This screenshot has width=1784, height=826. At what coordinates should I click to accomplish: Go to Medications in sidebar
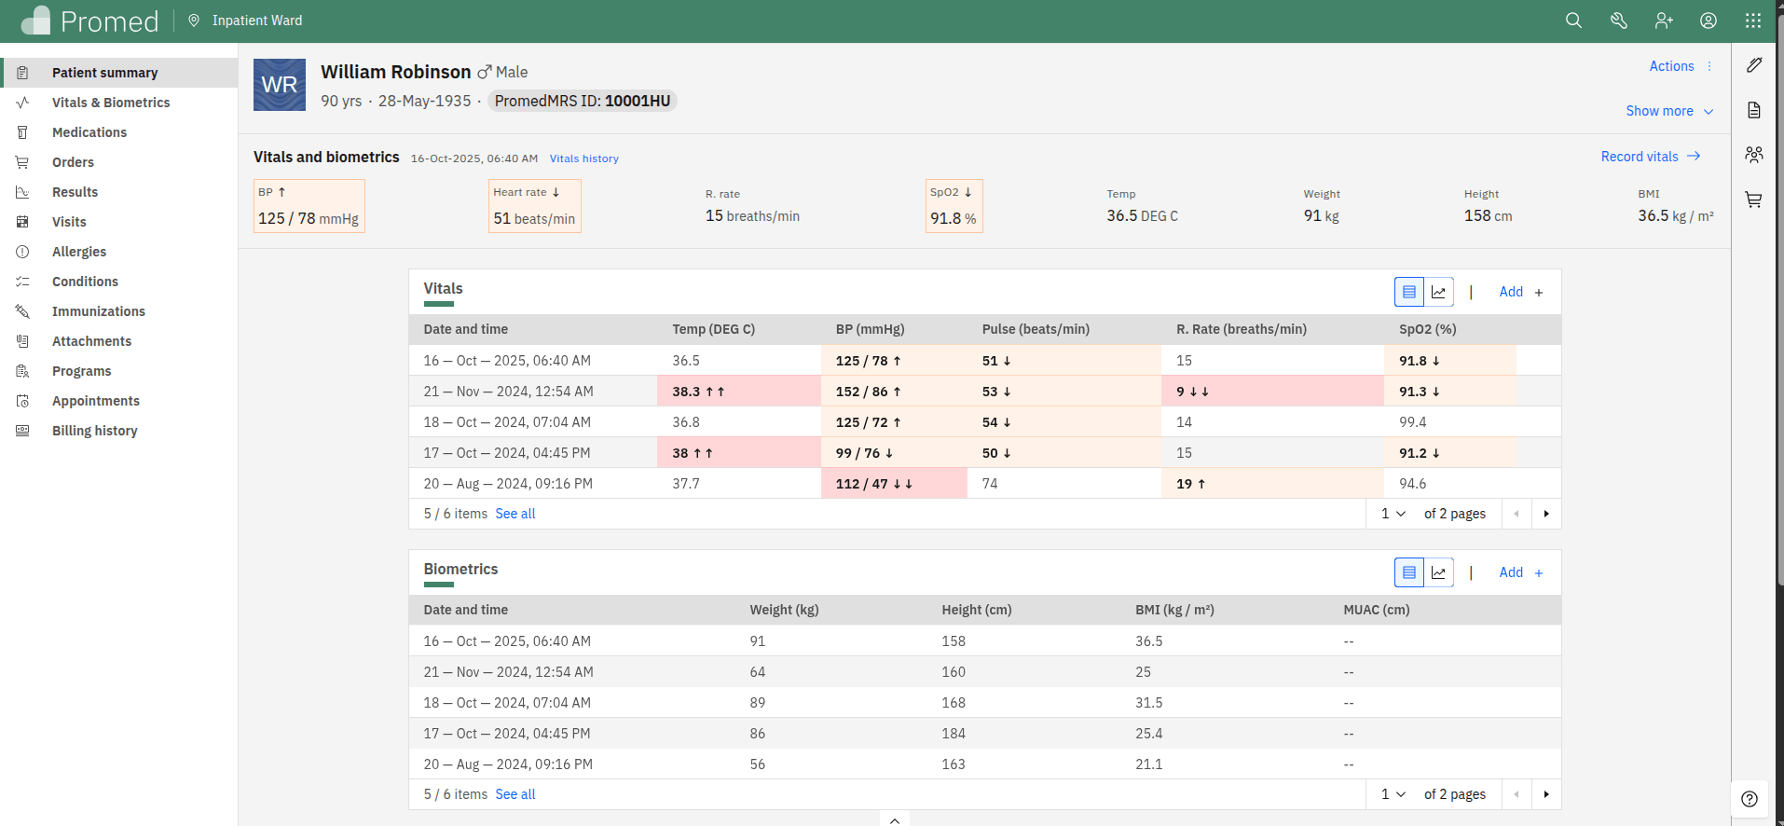point(89,132)
